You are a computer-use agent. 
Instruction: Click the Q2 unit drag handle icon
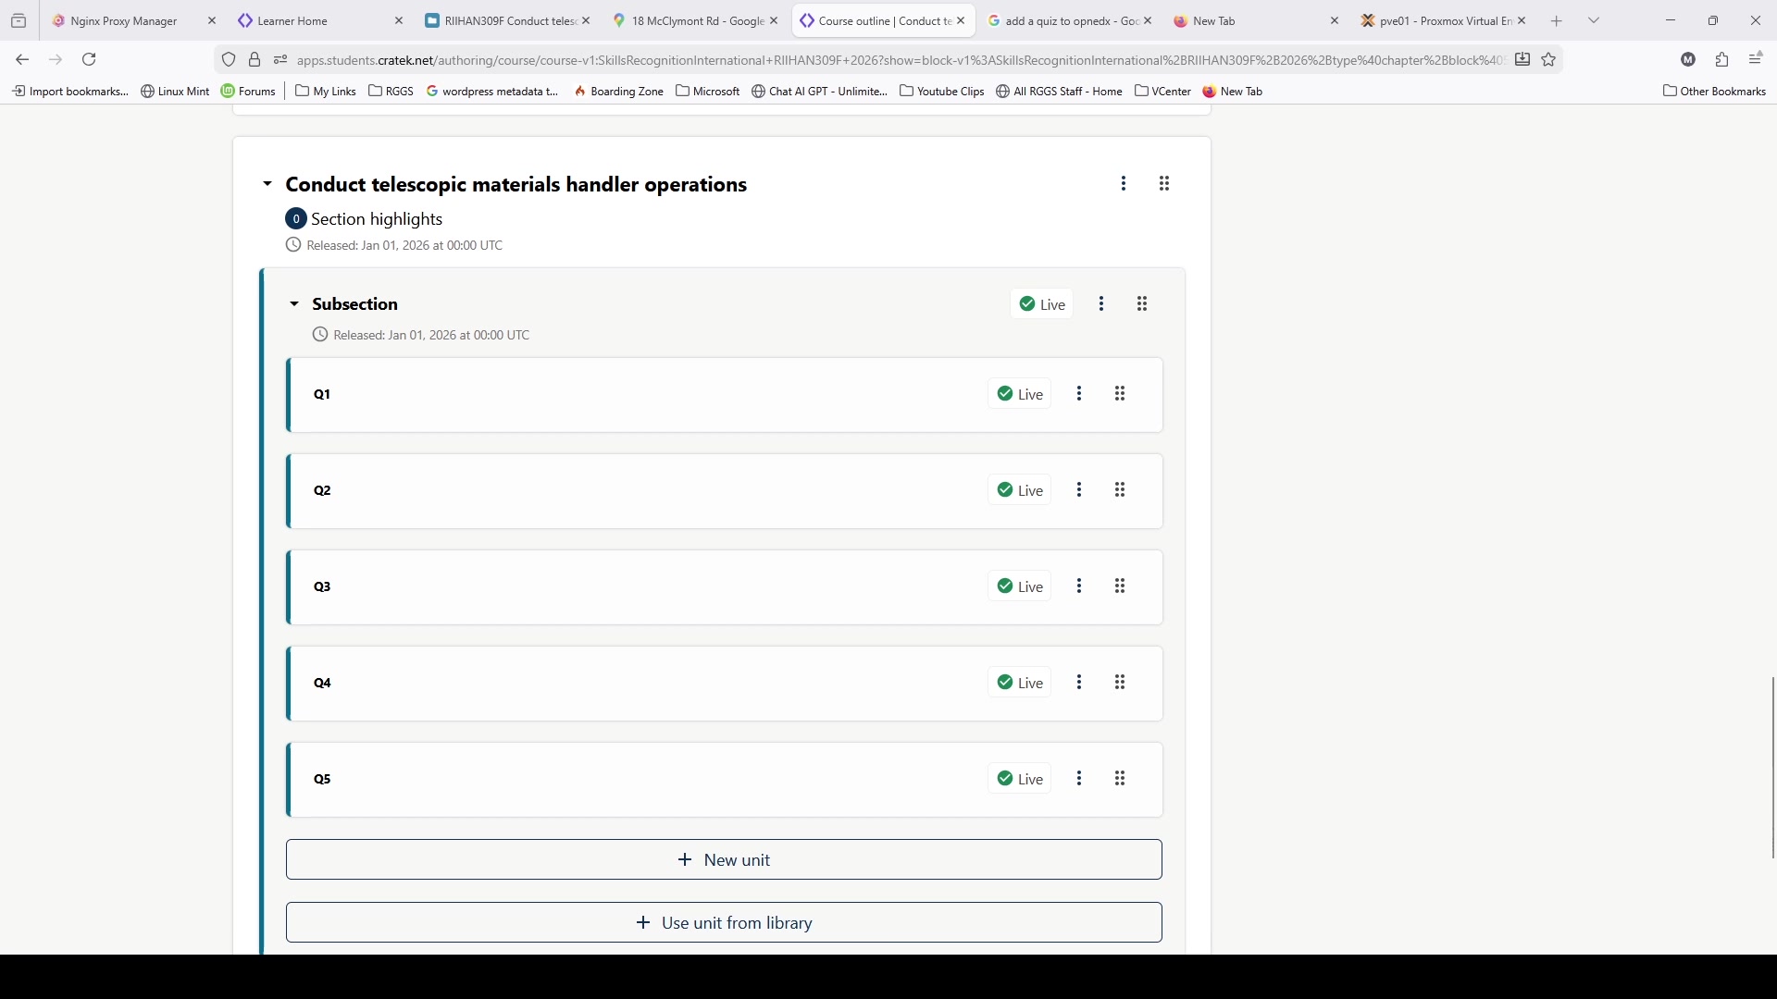coord(1120,490)
